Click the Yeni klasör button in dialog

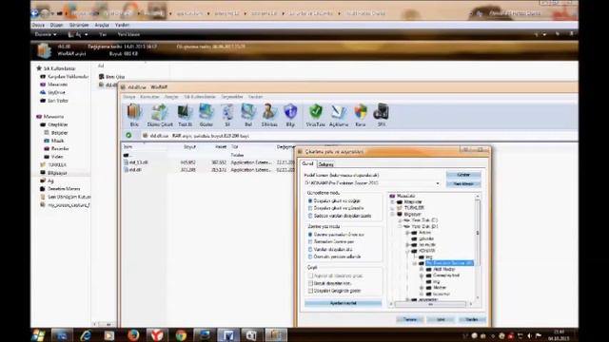point(463,183)
